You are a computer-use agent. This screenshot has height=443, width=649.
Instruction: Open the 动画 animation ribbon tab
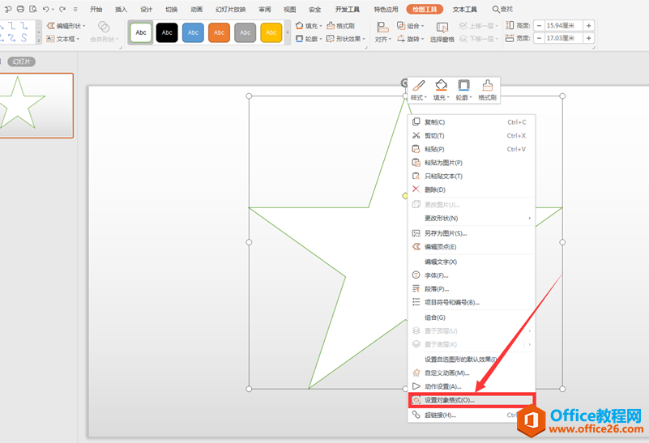(x=196, y=10)
